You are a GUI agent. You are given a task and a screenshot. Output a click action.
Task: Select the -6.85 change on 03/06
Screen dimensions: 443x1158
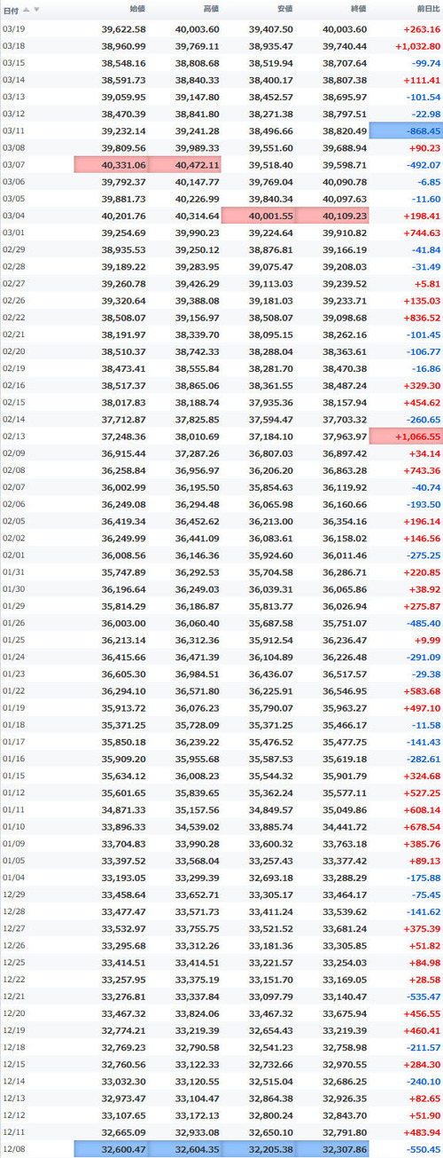427,182
